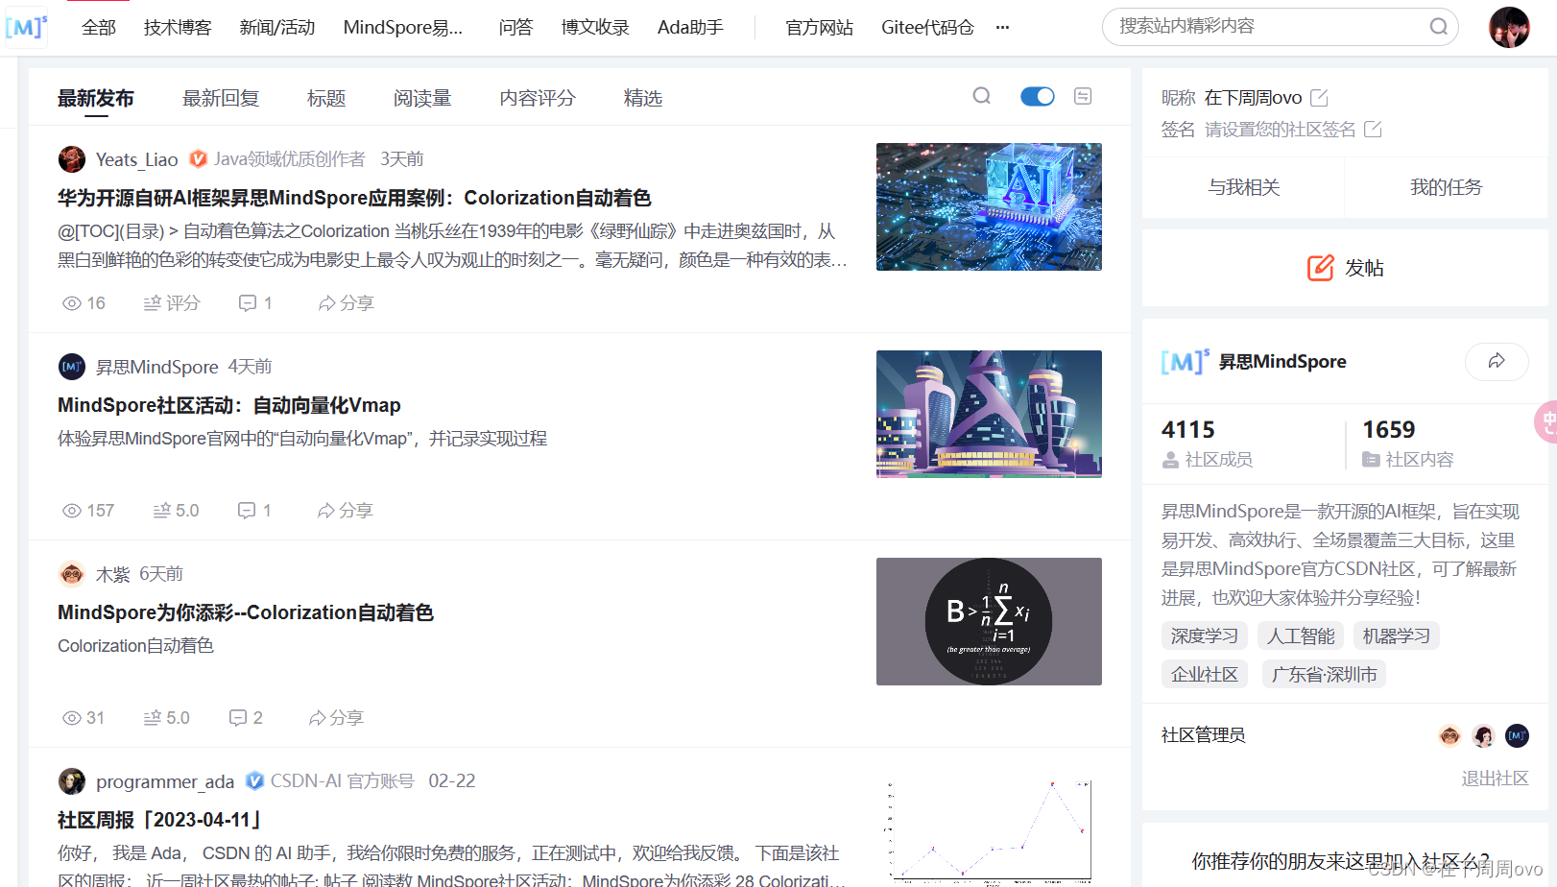Open the city illustration thumbnail of Vmap post
The image size is (1557, 887).
point(989,414)
